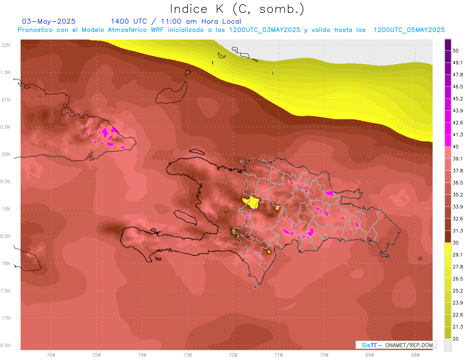Image resolution: width=466 pixels, height=360 pixels.
Task: Click the 69W longitude label
Action: tap(369, 355)
